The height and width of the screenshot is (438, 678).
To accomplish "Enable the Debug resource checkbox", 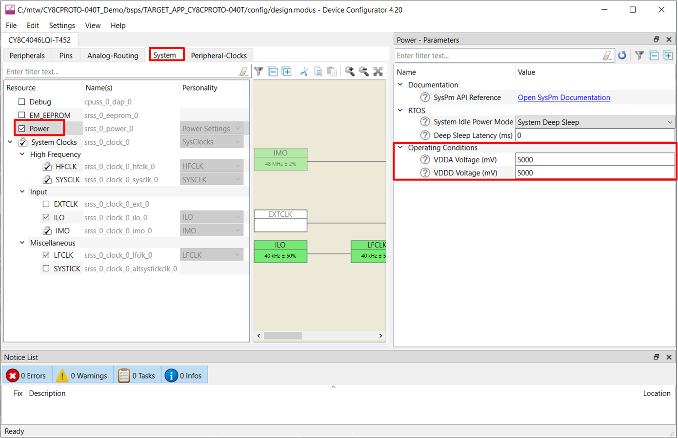I will pos(21,102).
